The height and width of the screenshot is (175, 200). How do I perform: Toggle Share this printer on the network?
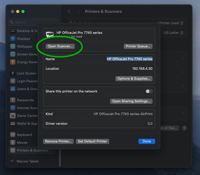coord(149,91)
